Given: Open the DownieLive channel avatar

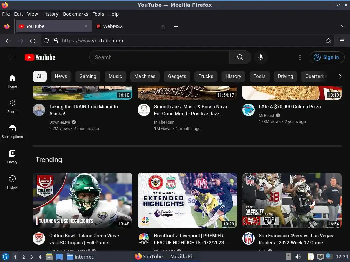Looking at the screenshot, I should click(x=39, y=110).
